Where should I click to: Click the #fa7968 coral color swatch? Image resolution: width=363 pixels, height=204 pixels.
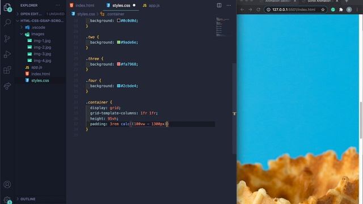(x=119, y=64)
